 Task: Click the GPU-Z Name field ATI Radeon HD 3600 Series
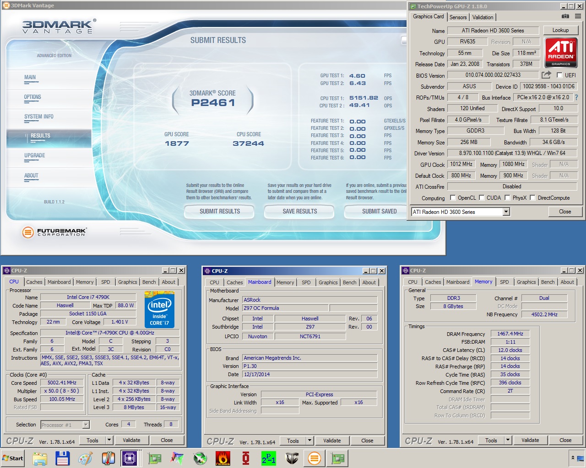coord(493,31)
